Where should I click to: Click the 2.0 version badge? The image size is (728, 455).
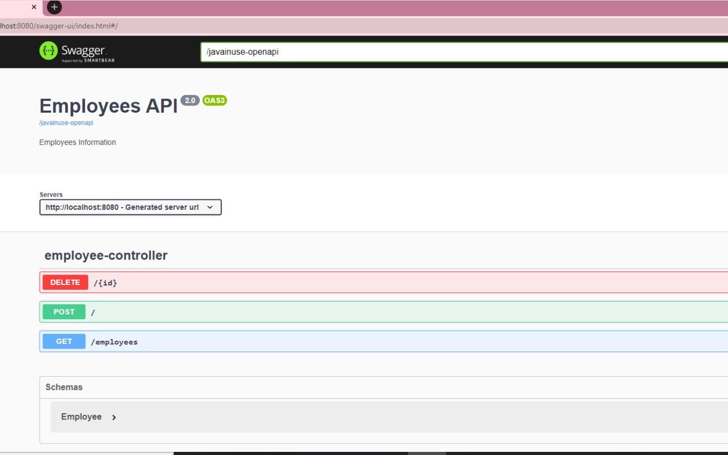[191, 100]
